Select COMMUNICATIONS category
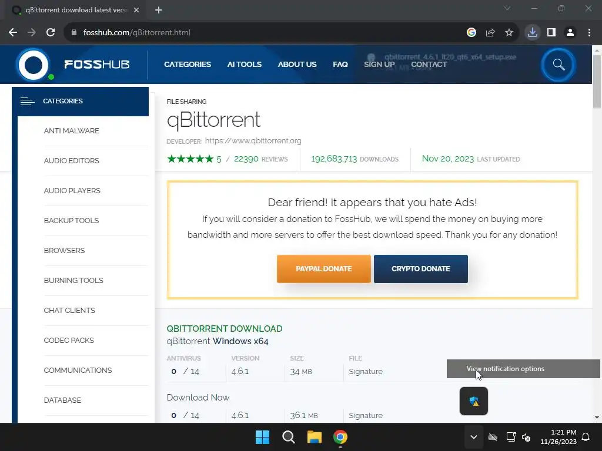The image size is (602, 451). click(78, 370)
